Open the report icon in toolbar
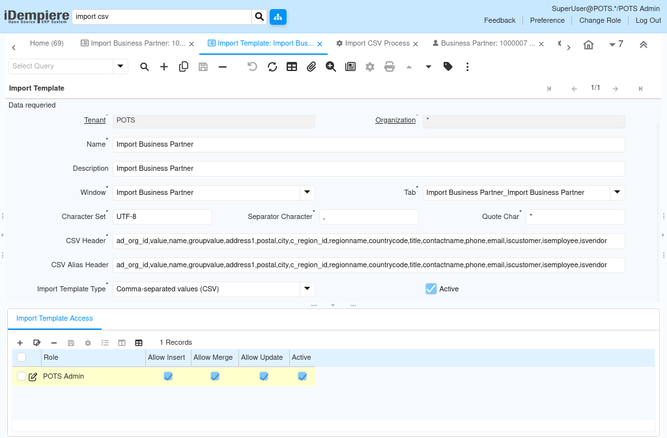The image size is (667, 438). point(350,67)
